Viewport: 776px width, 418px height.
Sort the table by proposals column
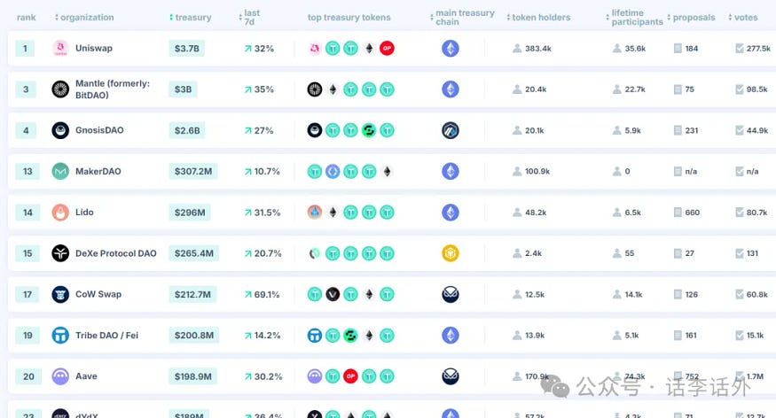click(x=692, y=18)
